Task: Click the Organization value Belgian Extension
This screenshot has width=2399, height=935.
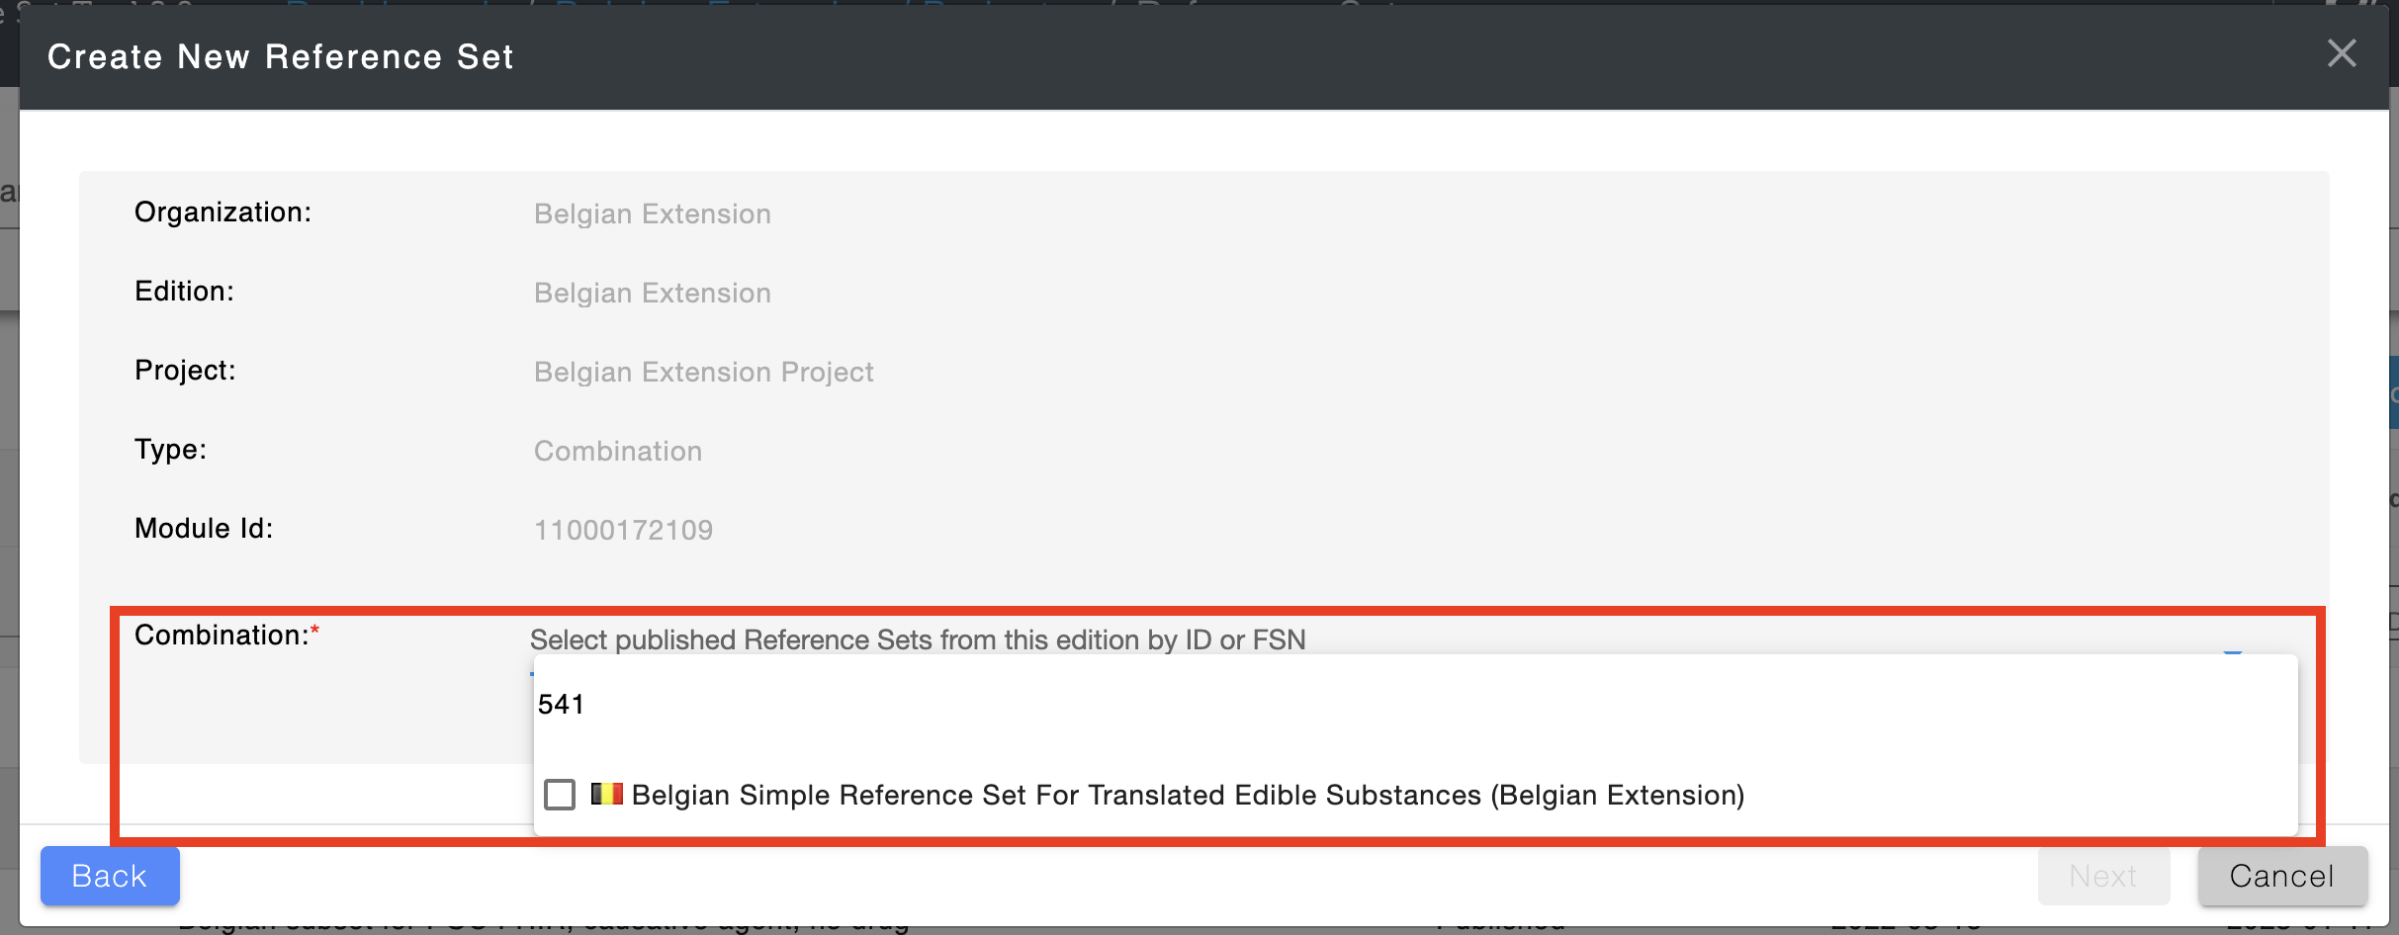Action: click(653, 213)
